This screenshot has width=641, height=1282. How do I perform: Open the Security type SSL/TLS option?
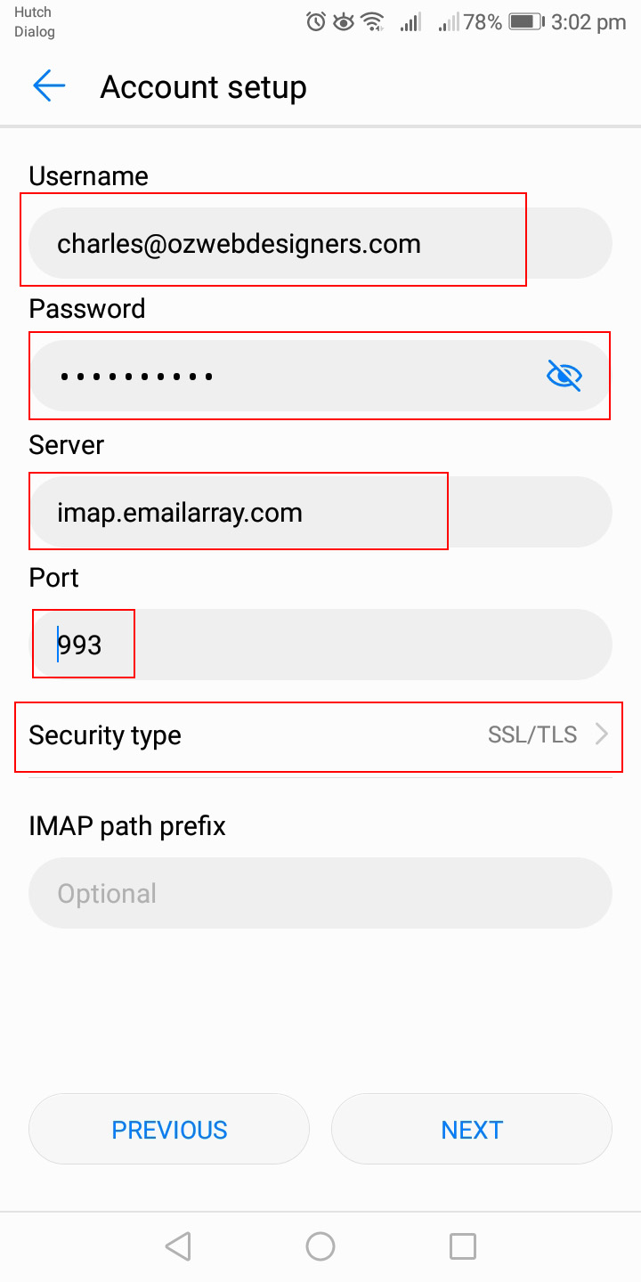coord(320,735)
